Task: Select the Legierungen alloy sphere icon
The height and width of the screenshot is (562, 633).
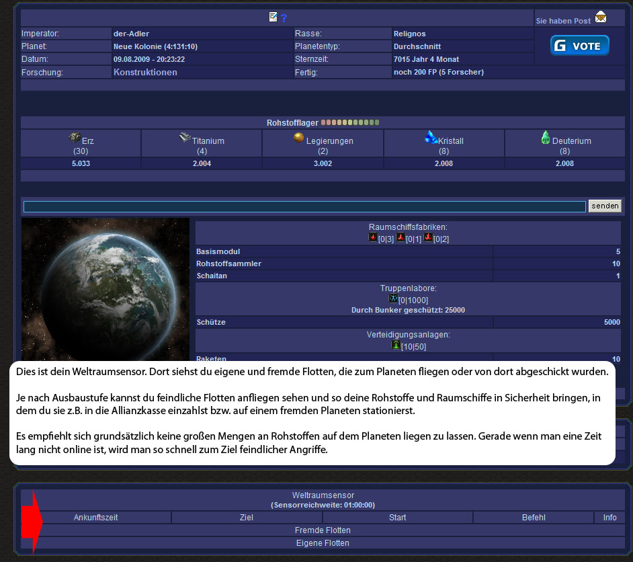Action: (299, 137)
